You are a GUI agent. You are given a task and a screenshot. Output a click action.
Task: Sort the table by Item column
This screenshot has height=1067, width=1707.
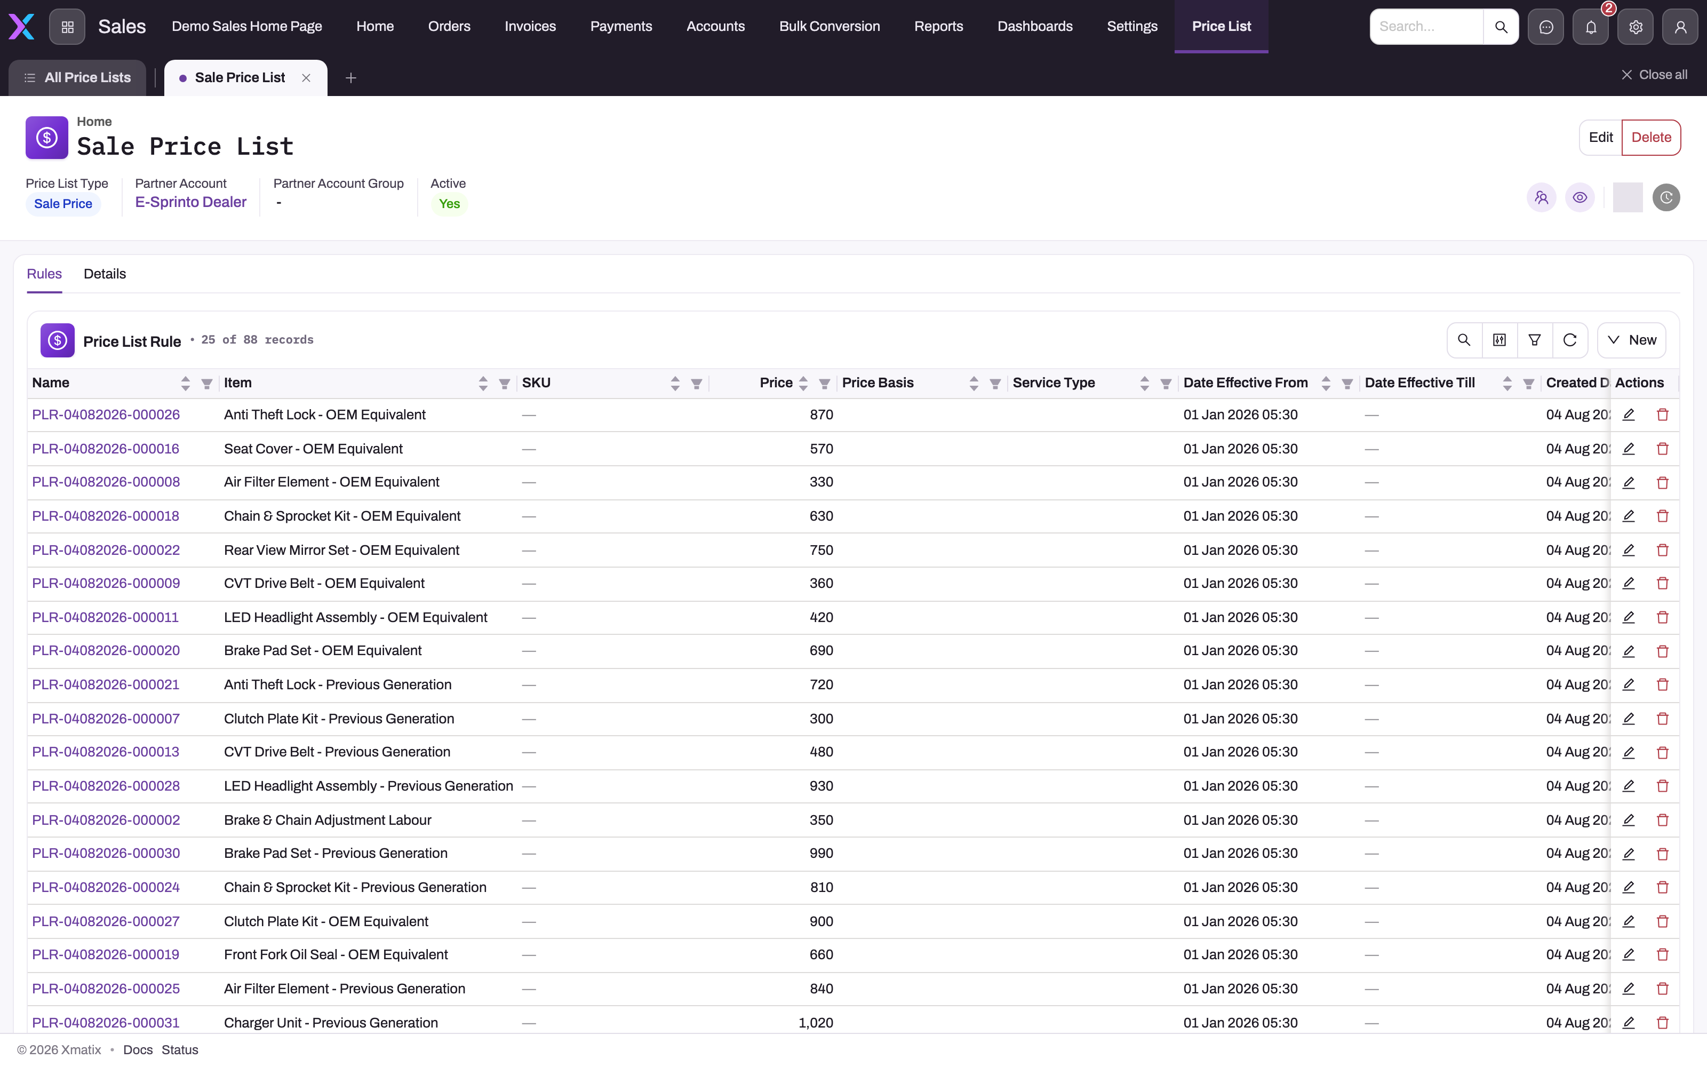click(483, 383)
